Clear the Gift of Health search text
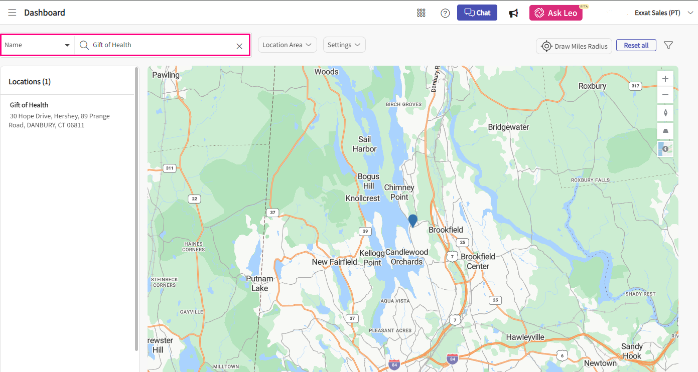Viewport: 698px width, 372px height. [x=239, y=46]
